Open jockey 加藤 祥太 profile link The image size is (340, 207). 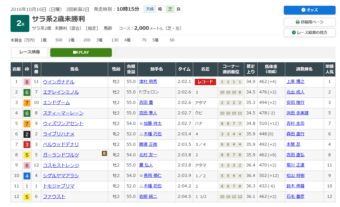(x=152, y=124)
